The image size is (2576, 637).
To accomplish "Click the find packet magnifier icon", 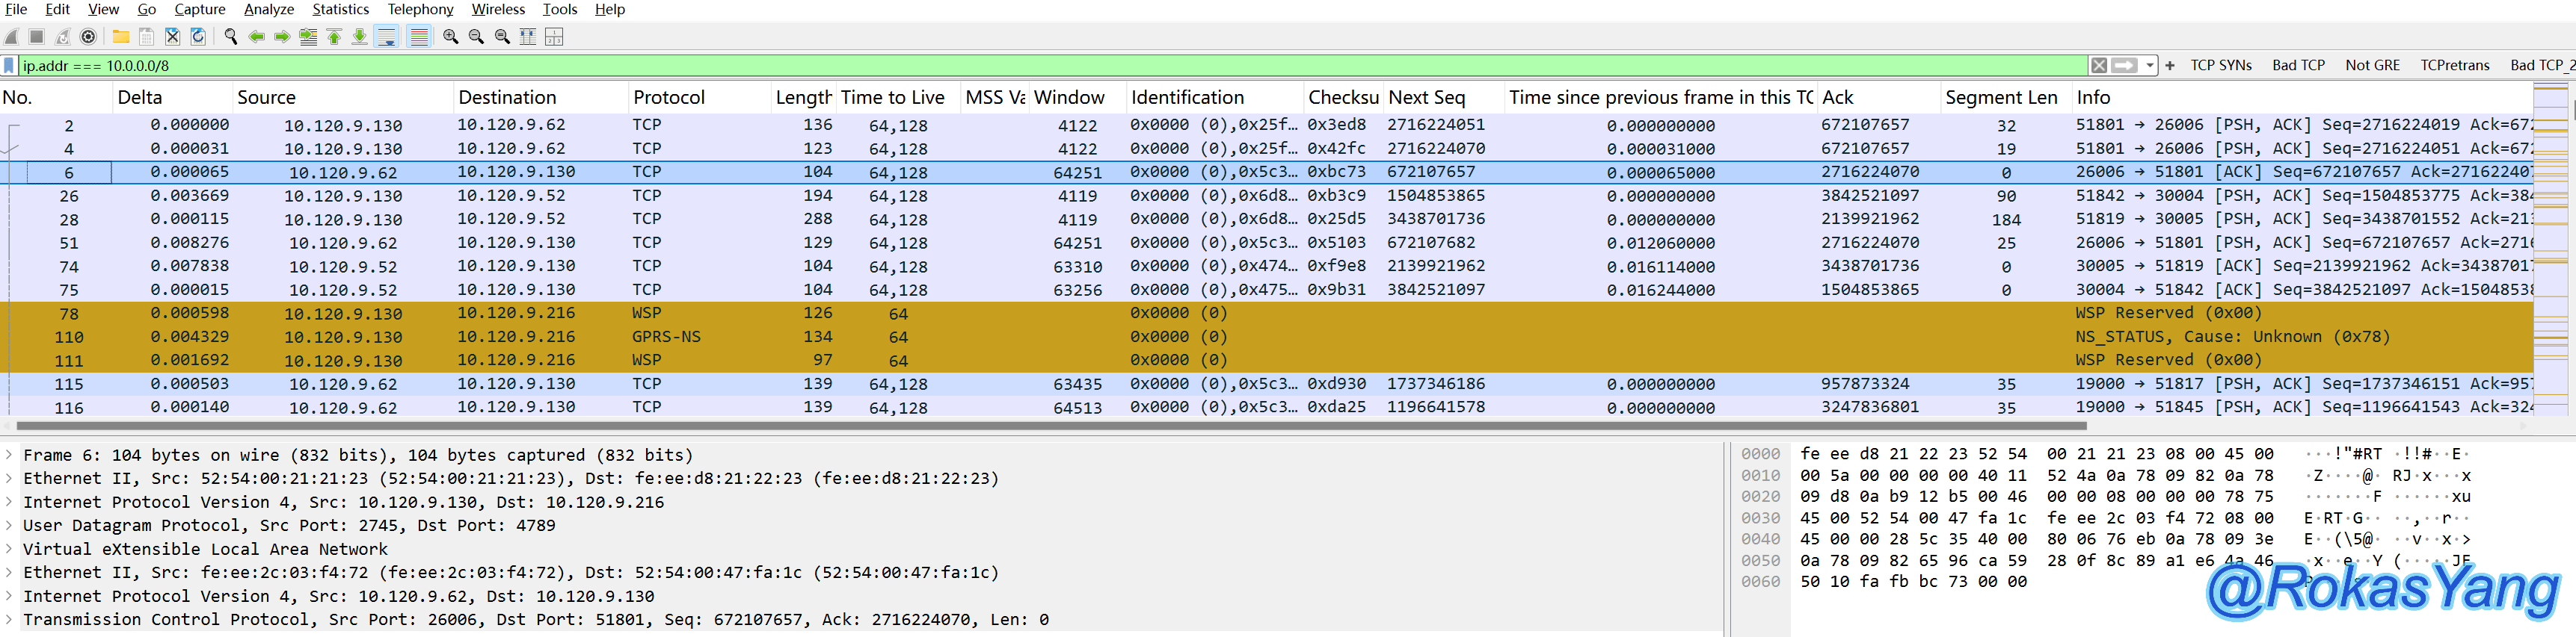I will tap(231, 37).
